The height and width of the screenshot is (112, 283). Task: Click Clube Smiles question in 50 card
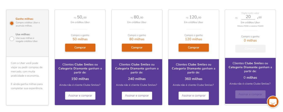[x=80, y=85]
